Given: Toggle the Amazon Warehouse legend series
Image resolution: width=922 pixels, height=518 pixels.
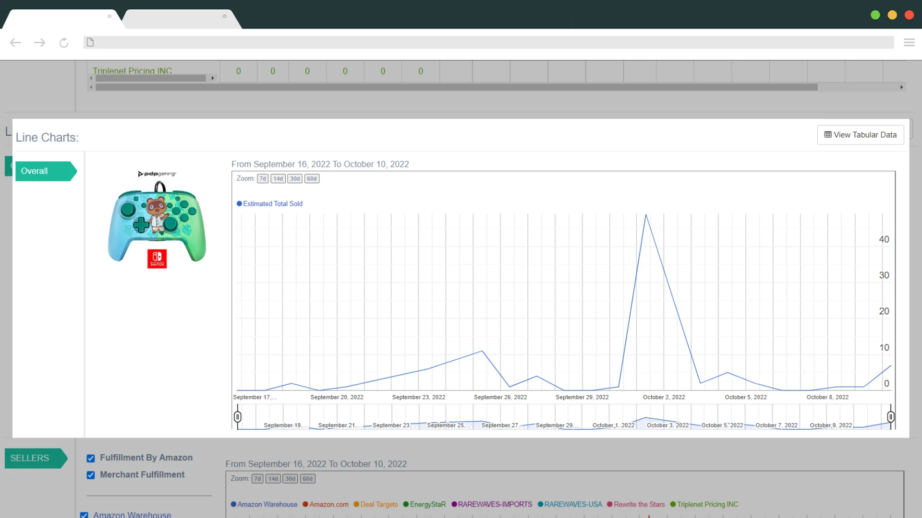Looking at the screenshot, I should (264, 505).
